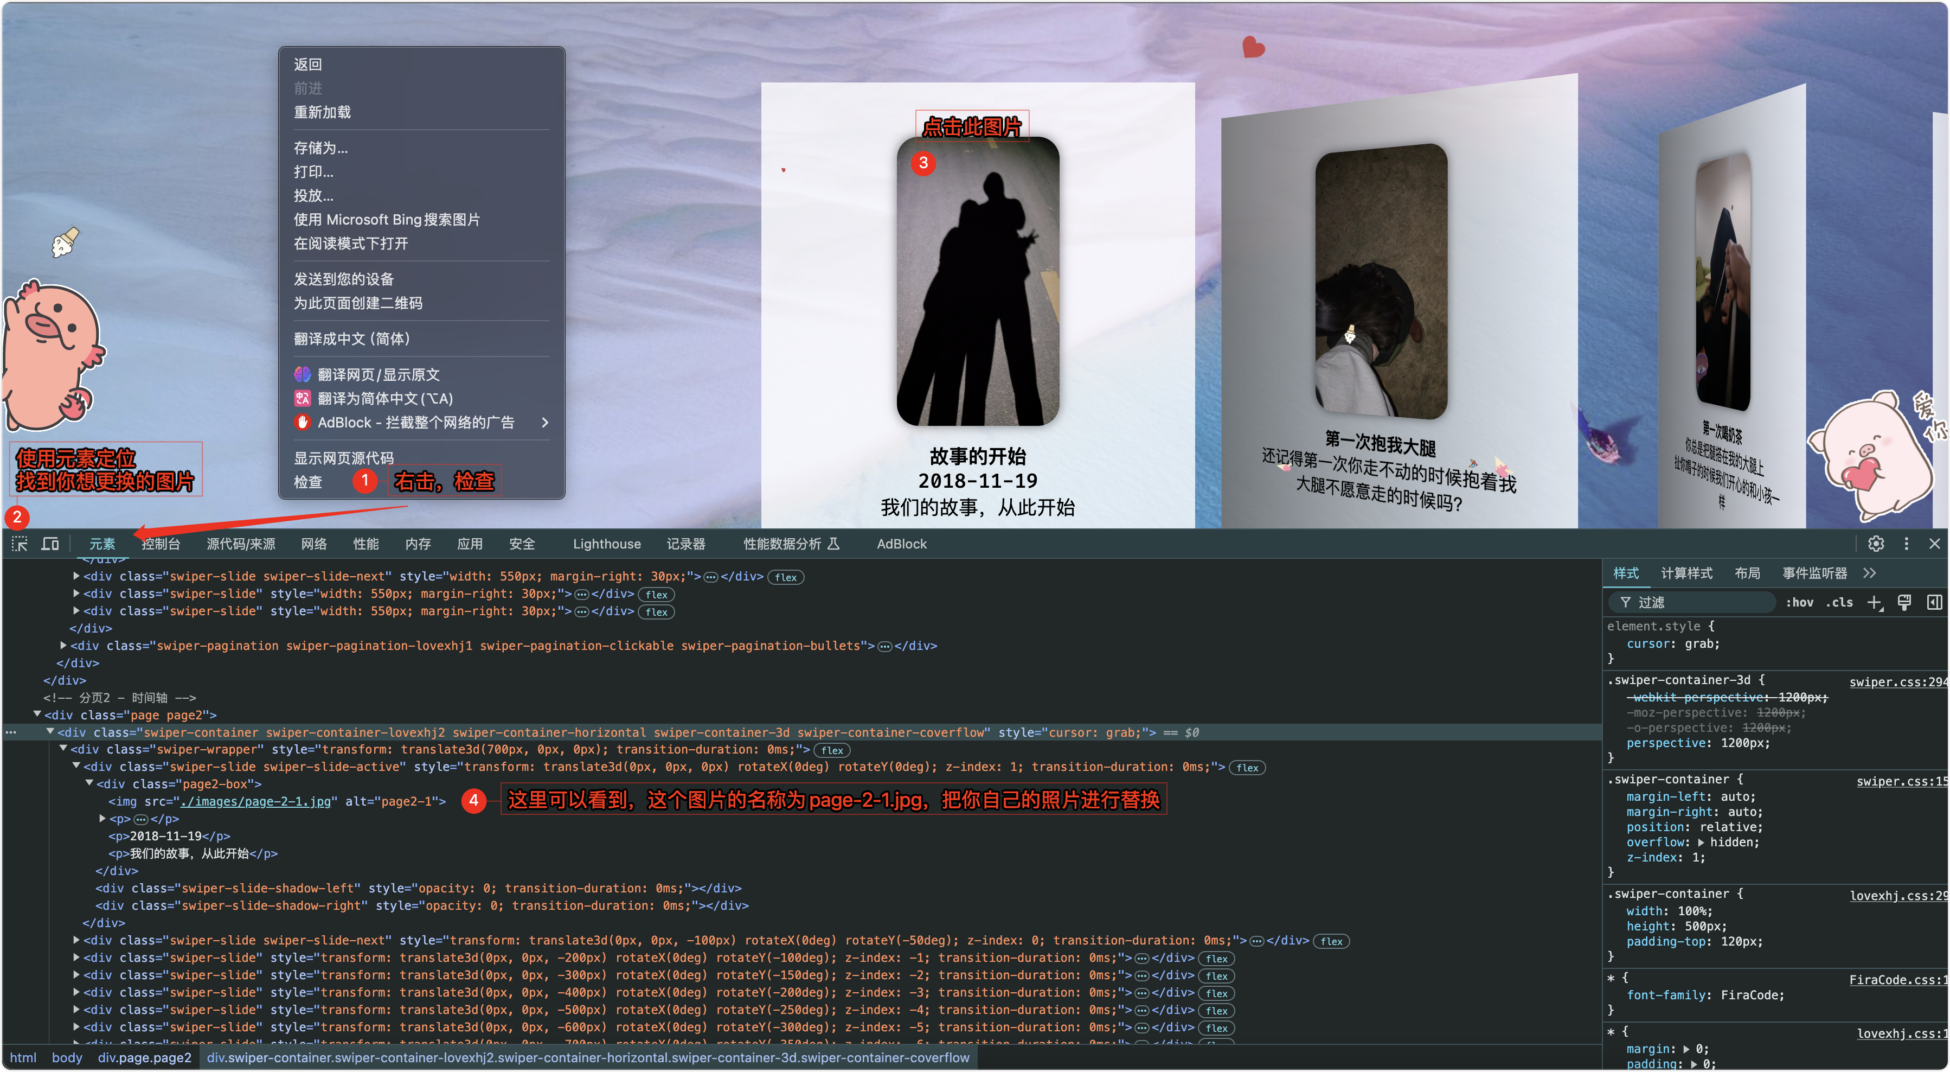1950x1072 pixels.
Task: Expand the overflow hidden property triangle
Action: tap(1701, 843)
